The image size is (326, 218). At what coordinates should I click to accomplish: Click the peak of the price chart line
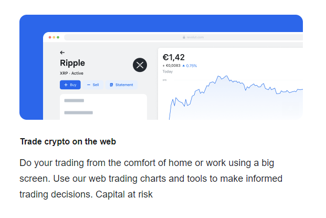[227, 76]
